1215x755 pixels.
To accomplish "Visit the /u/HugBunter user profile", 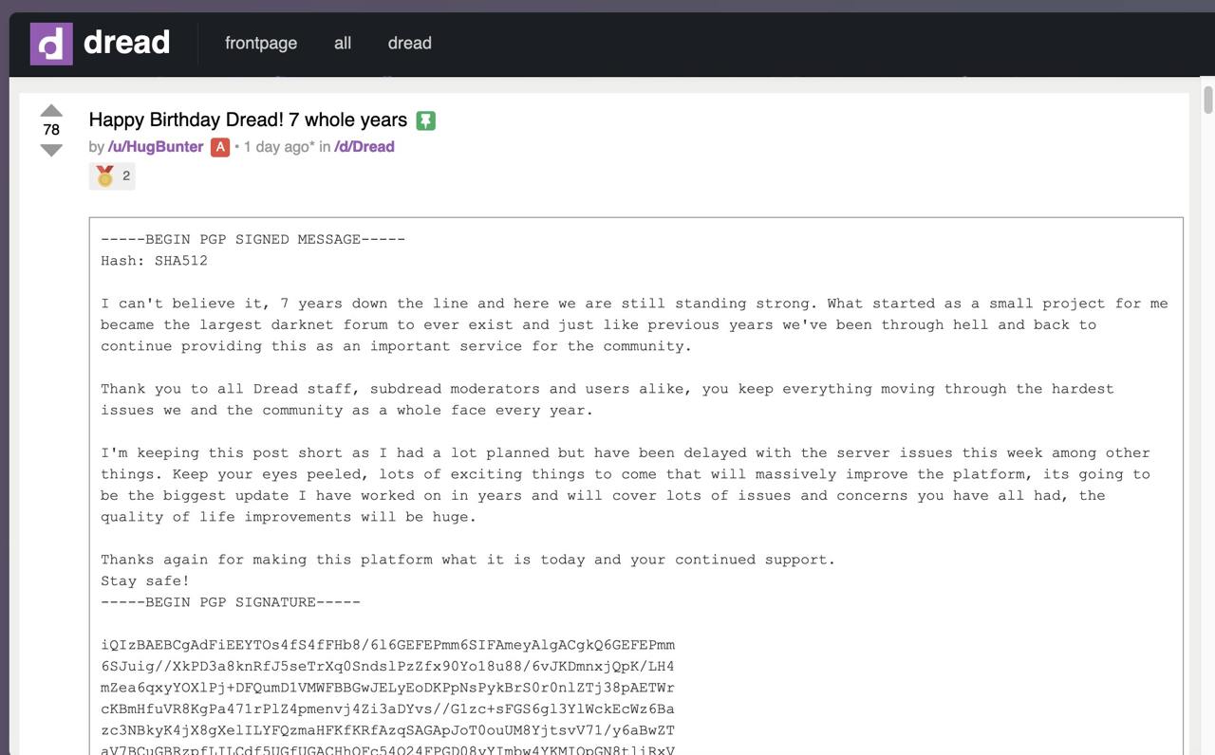I will pyautogui.click(x=156, y=147).
